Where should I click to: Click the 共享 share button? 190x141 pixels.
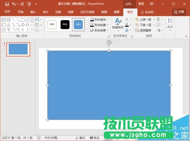click(179, 12)
